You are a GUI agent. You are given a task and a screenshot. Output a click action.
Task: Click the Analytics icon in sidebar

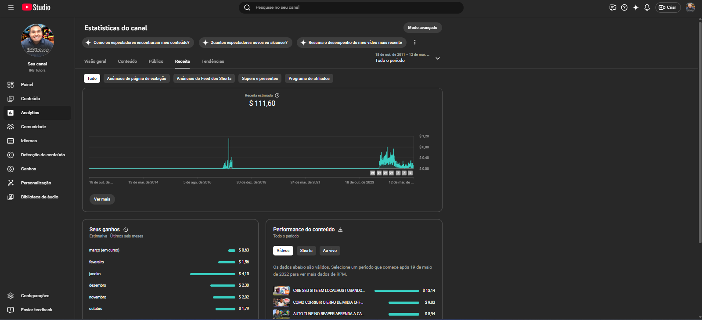pos(11,113)
